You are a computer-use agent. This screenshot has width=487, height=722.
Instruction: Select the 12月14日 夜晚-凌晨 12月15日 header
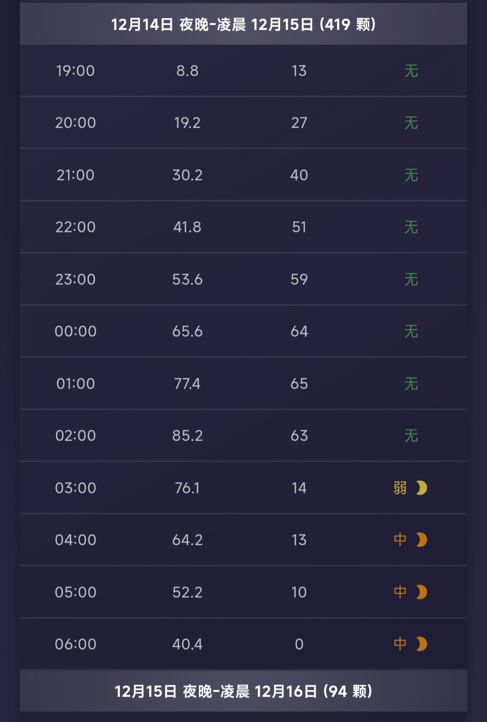[243, 24]
